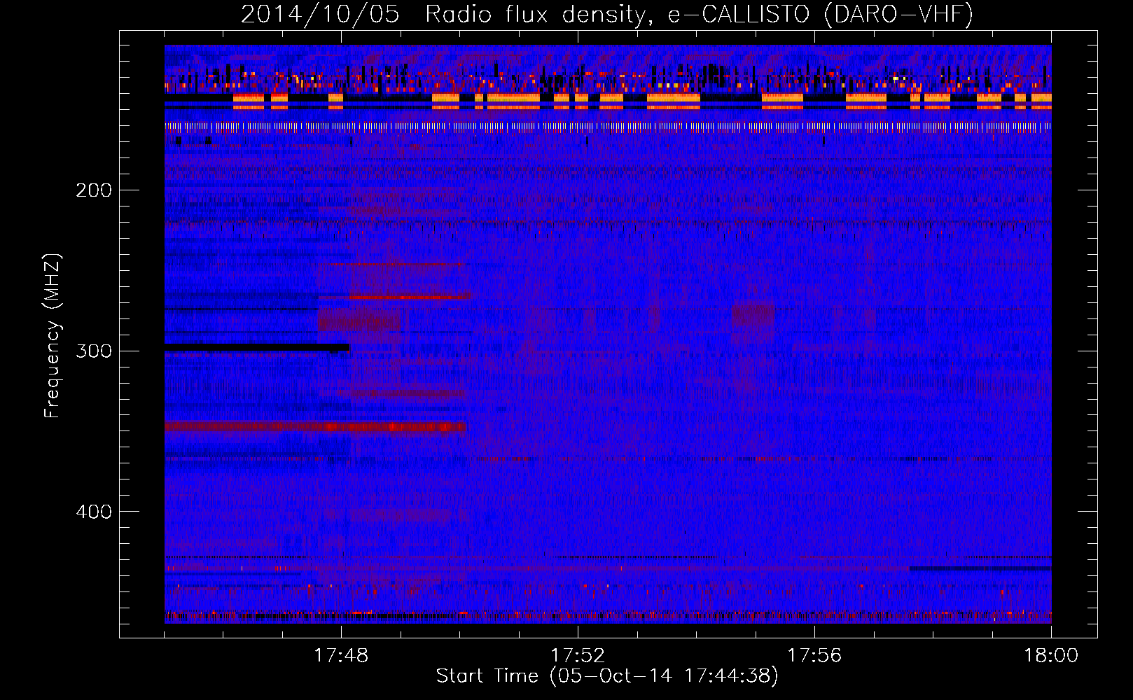
Task: Click the 17:48 time tick label
Action: tap(341, 656)
